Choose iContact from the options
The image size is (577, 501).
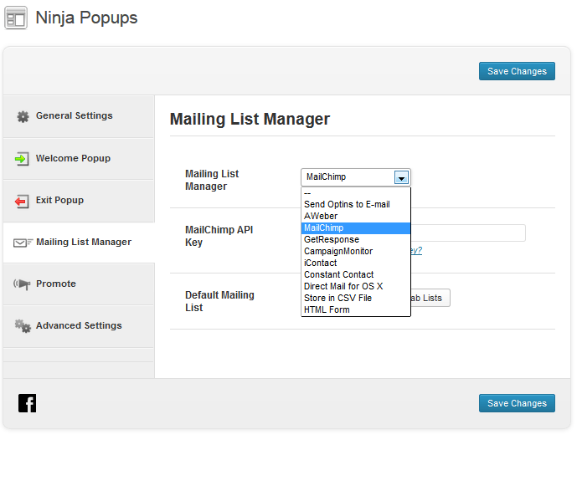(x=355, y=263)
